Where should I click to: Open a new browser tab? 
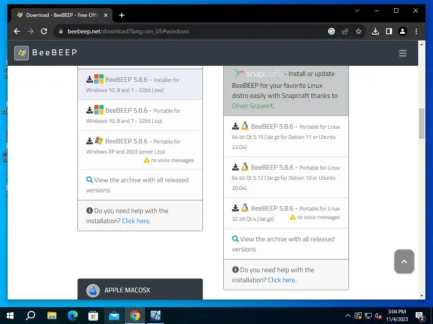pos(122,15)
